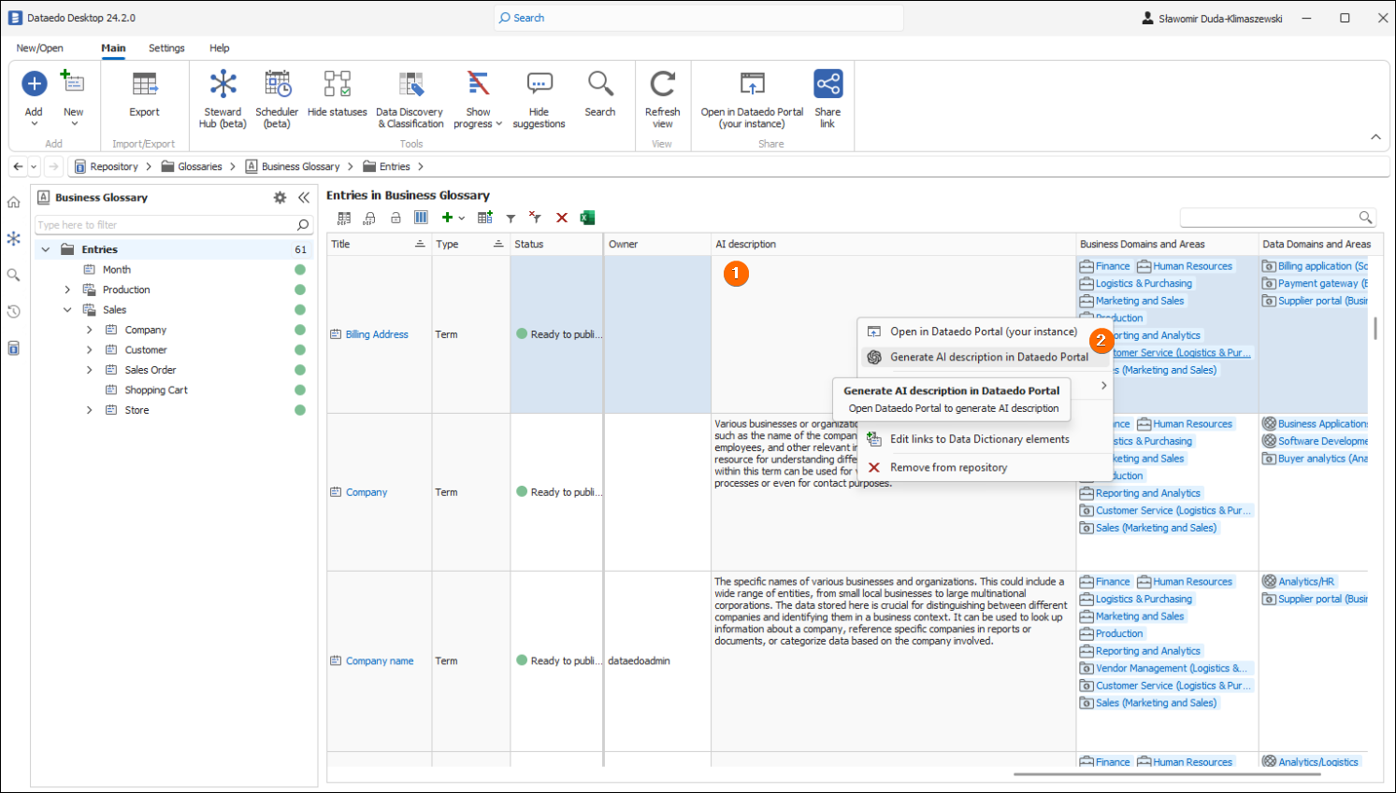This screenshot has height=793, width=1396.
Task: Click the magnifier icon in the left sidebar
Action: pyautogui.click(x=13, y=276)
